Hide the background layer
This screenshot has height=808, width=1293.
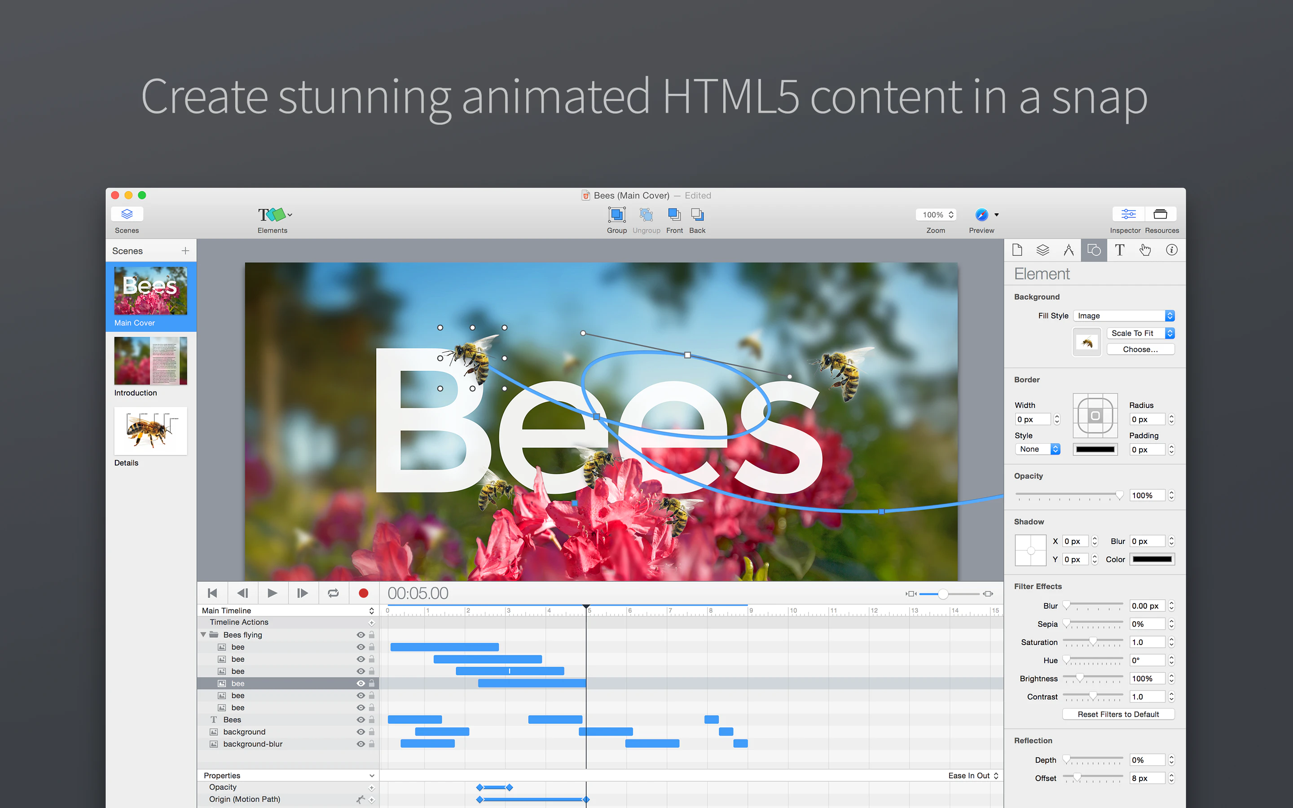pos(360,732)
